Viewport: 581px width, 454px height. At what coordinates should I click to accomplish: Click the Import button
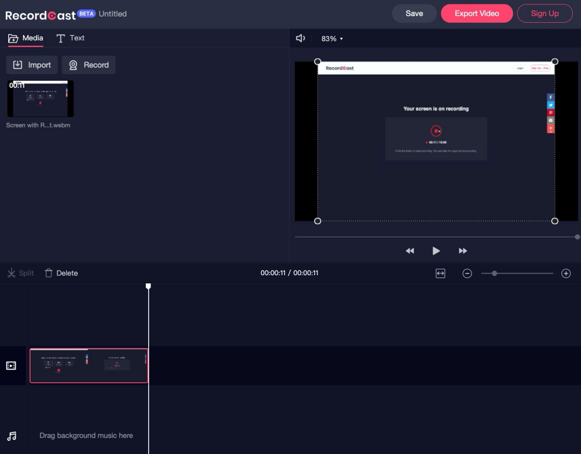coord(32,65)
